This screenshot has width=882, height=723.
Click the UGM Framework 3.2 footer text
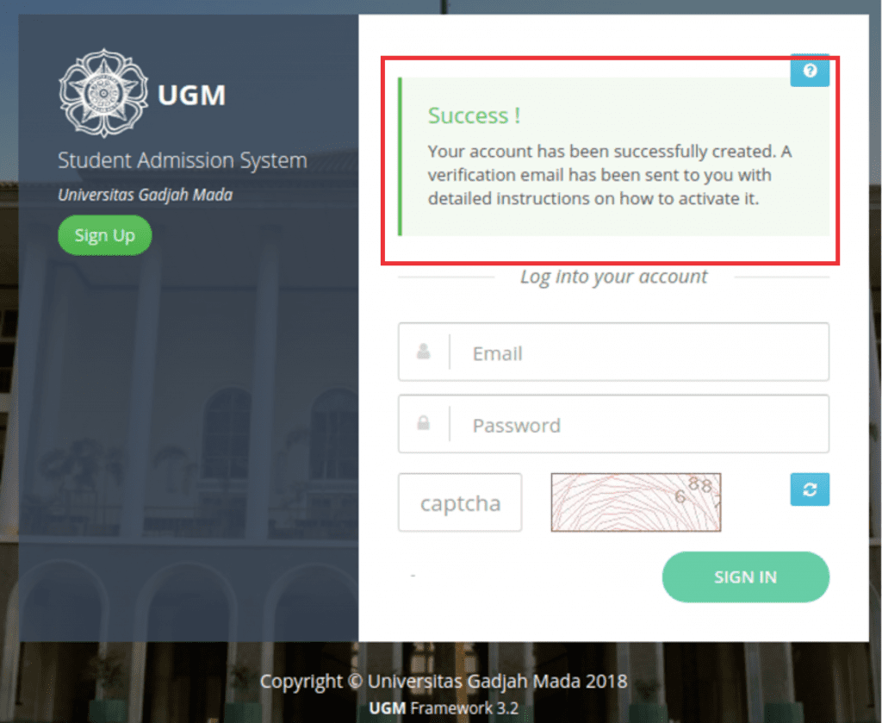pyautogui.click(x=444, y=707)
